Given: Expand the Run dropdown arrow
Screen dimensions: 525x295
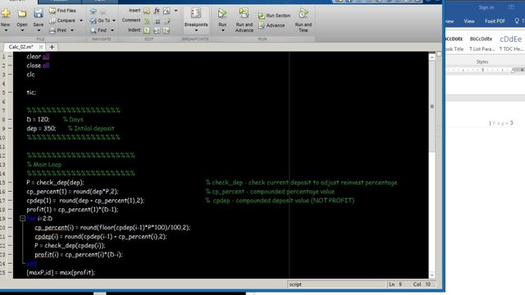Looking at the screenshot, I should point(222,30).
